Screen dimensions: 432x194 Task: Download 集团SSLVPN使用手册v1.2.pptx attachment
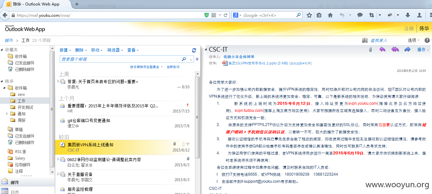(258, 63)
